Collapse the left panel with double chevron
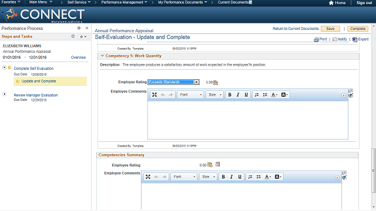The image size is (376, 211). pyautogui.click(x=87, y=28)
